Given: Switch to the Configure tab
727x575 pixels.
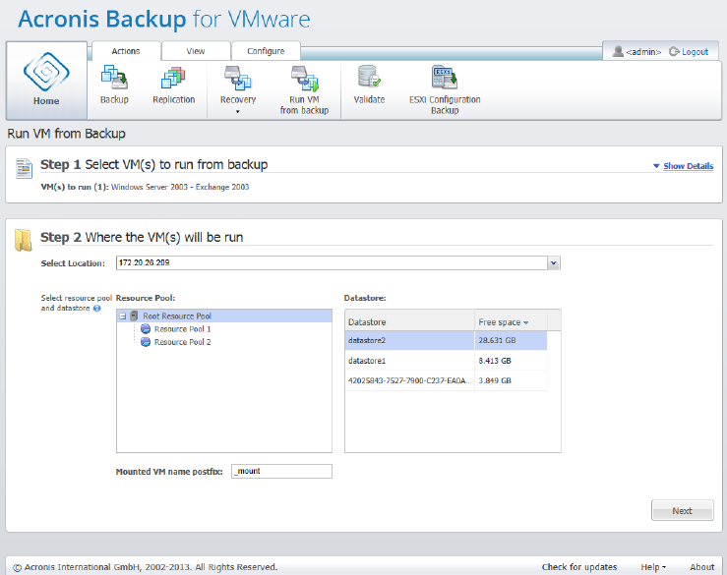Looking at the screenshot, I should tap(266, 51).
